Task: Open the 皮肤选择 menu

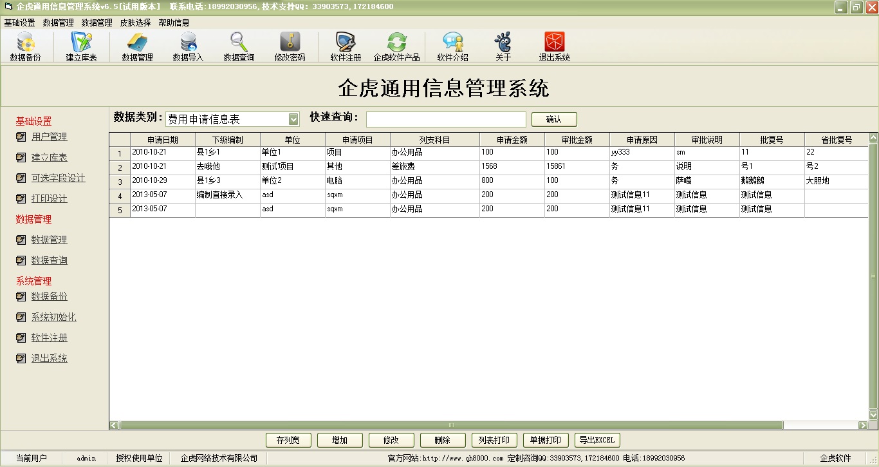Action: (135, 23)
